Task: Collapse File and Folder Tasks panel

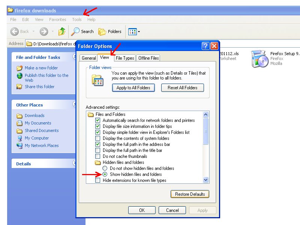Action: 74,57
